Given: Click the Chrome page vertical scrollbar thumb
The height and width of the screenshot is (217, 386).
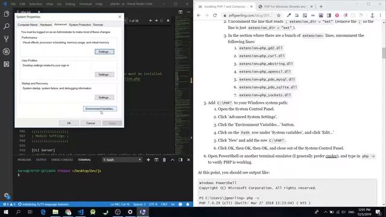Looking at the screenshot, I should [x=384, y=53].
